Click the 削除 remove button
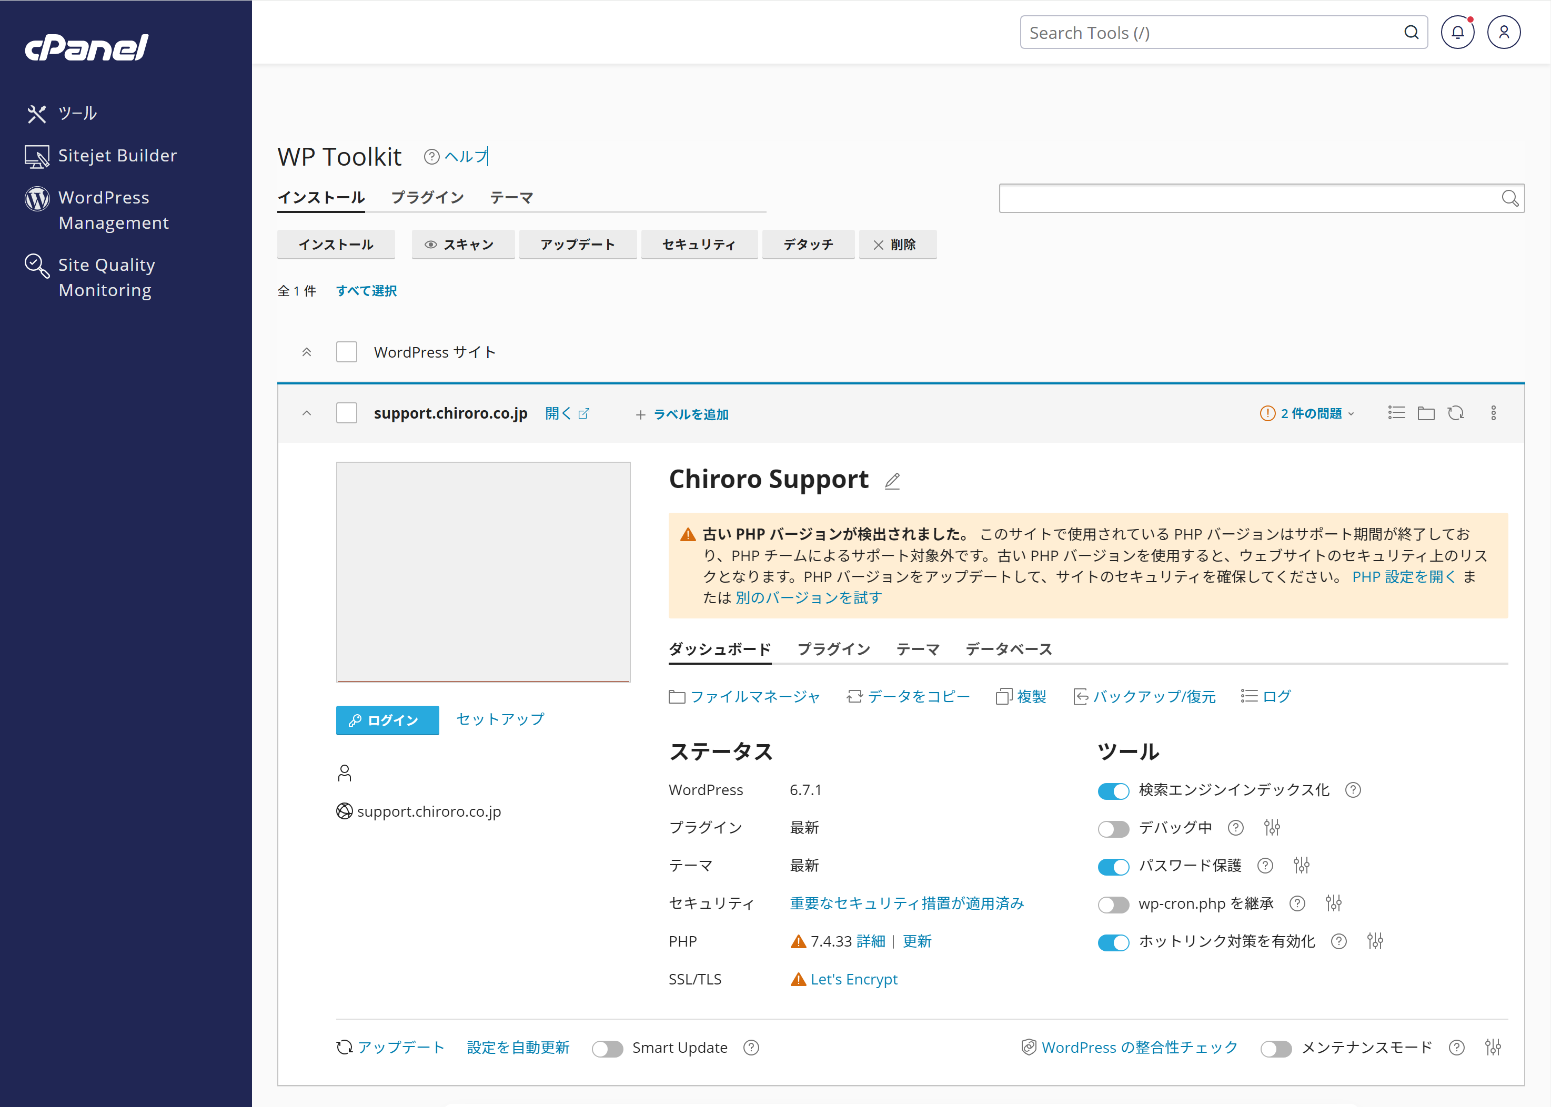The width and height of the screenshot is (1551, 1107). [898, 245]
